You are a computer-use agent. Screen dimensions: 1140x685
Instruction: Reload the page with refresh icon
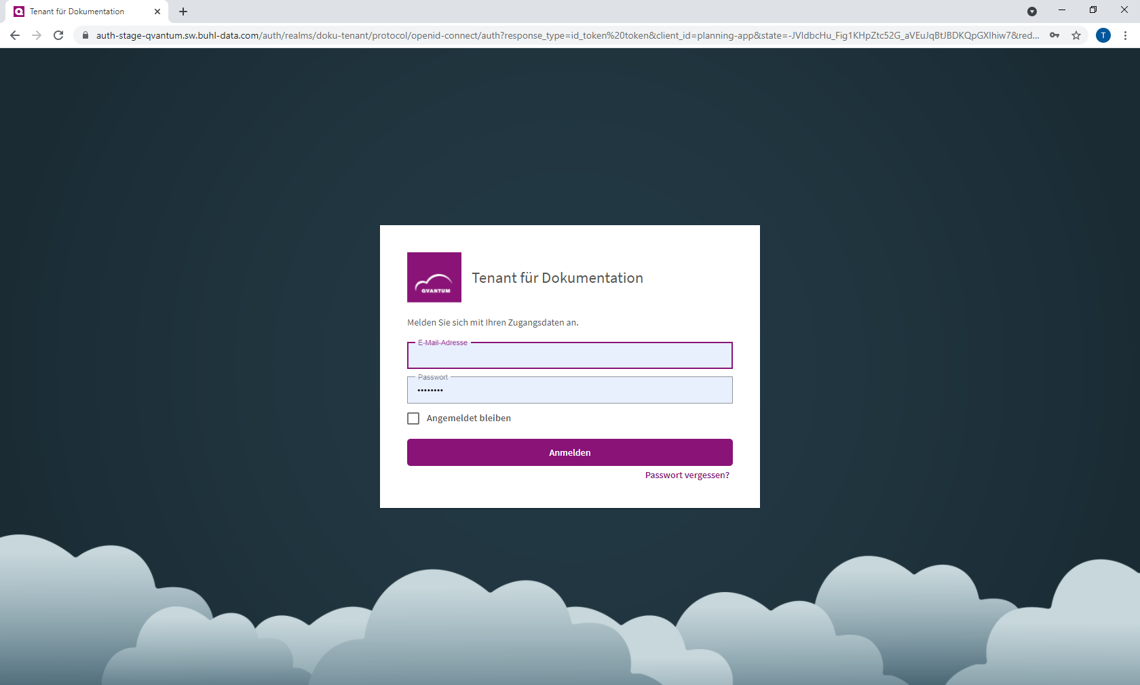coord(58,35)
